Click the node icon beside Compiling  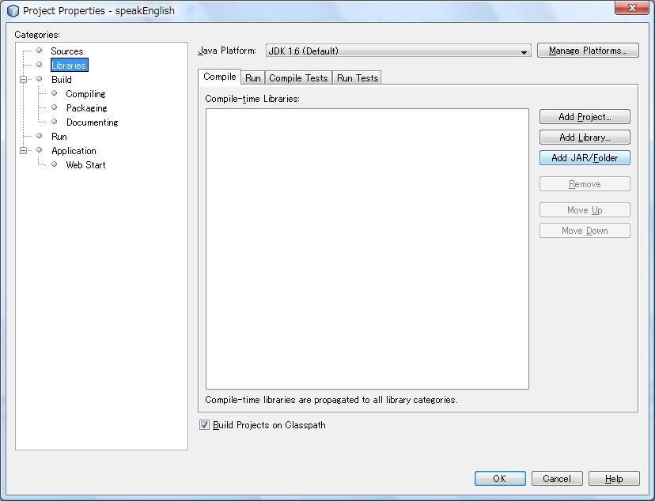coord(54,93)
